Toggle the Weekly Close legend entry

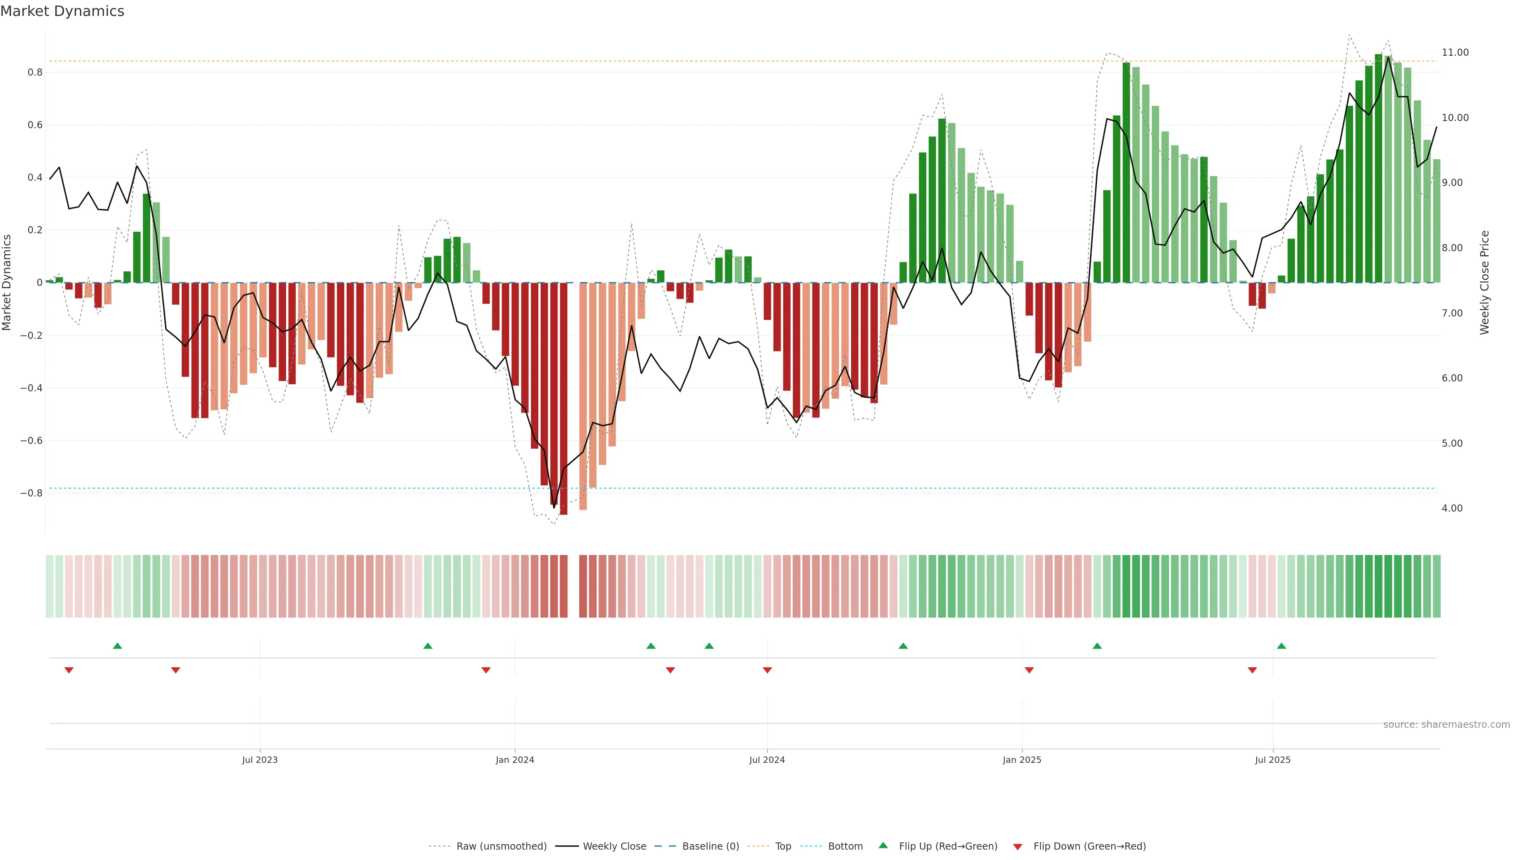tap(614, 846)
